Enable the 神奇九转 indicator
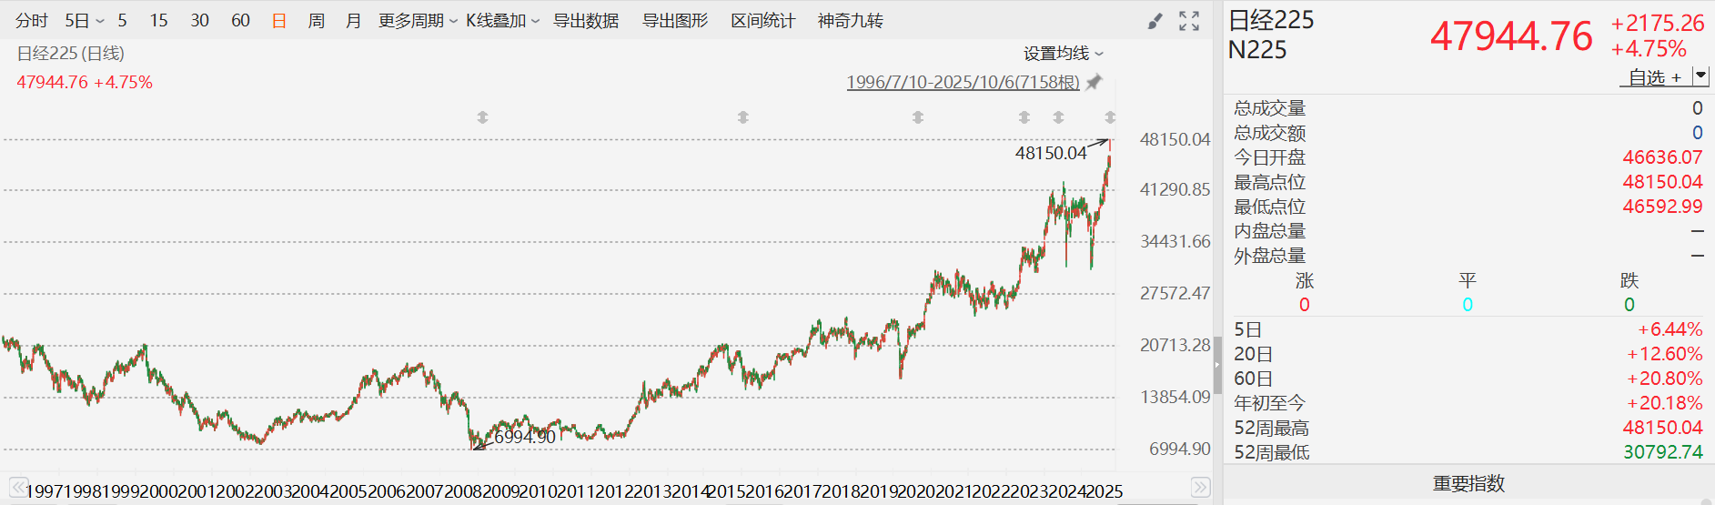Viewport: 1715px width, 505px height. pyautogui.click(x=851, y=21)
